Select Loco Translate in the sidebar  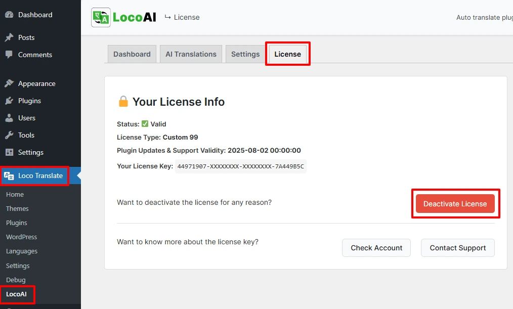[40, 176]
